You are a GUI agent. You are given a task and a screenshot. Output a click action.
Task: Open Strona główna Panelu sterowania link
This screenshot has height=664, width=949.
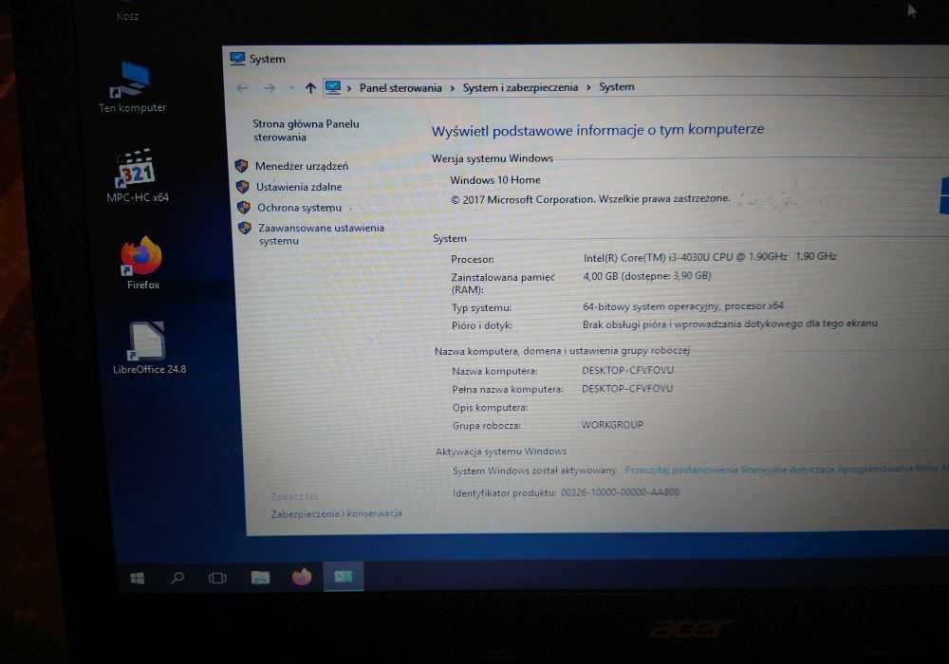pyautogui.click(x=306, y=130)
